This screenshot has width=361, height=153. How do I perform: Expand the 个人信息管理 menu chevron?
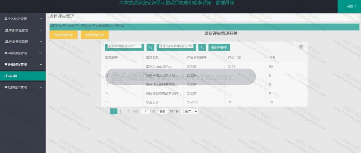(x=41, y=19)
